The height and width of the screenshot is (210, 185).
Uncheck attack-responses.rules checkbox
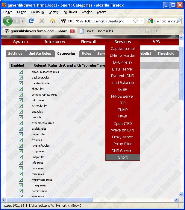click(x=21, y=72)
